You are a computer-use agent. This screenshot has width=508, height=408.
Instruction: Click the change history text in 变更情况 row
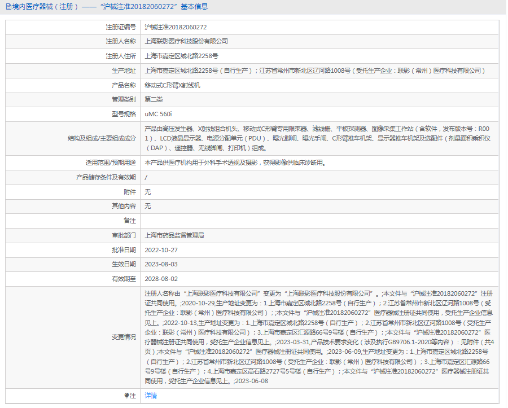click(319, 337)
